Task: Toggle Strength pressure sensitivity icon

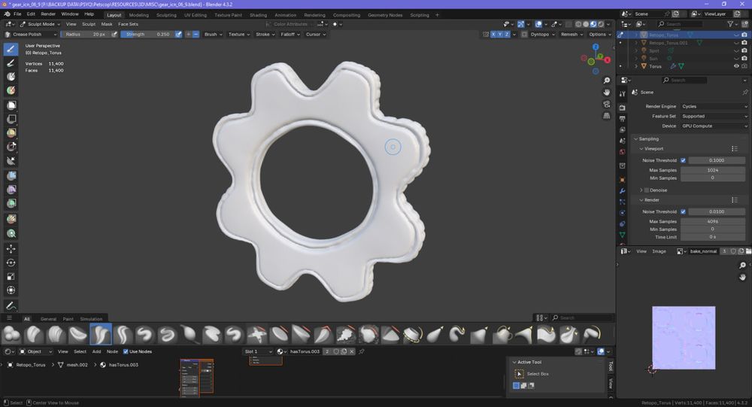Action: pyautogui.click(x=178, y=35)
